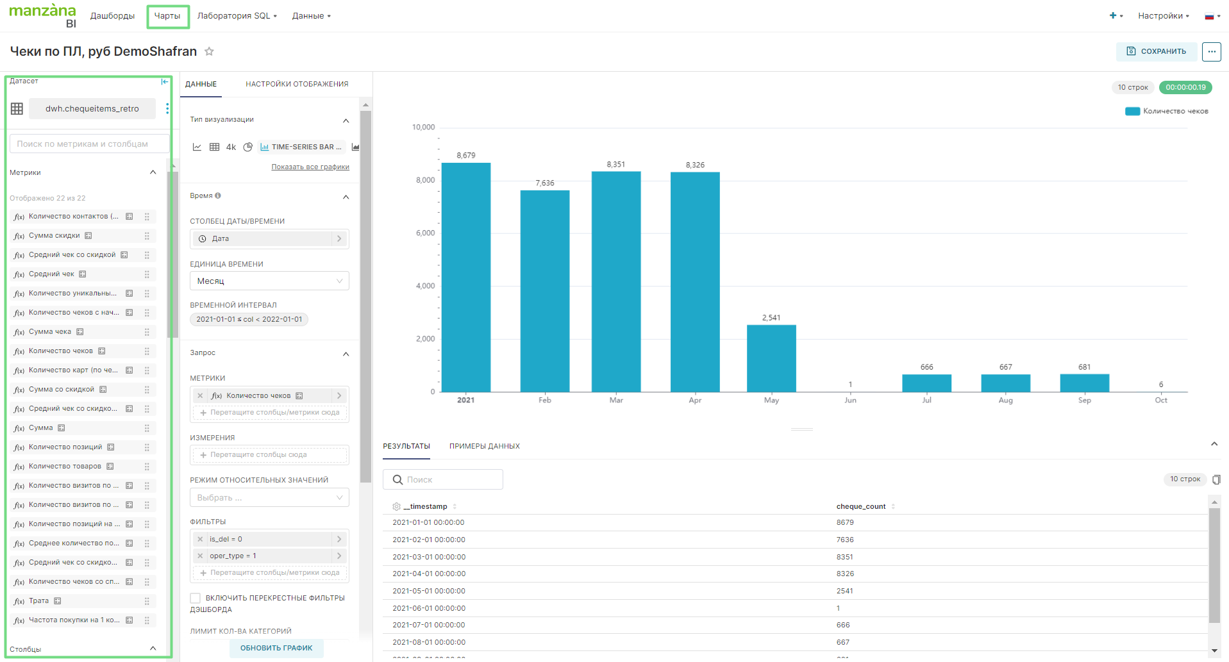Remove the is_del = 0 filter
The width and height of the screenshot is (1229, 662).
click(200, 539)
